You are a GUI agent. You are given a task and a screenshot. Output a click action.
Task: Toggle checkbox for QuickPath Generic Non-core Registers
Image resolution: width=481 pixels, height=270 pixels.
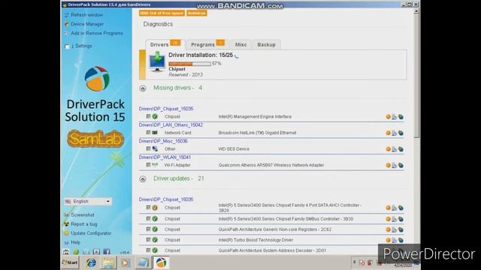tap(148, 229)
